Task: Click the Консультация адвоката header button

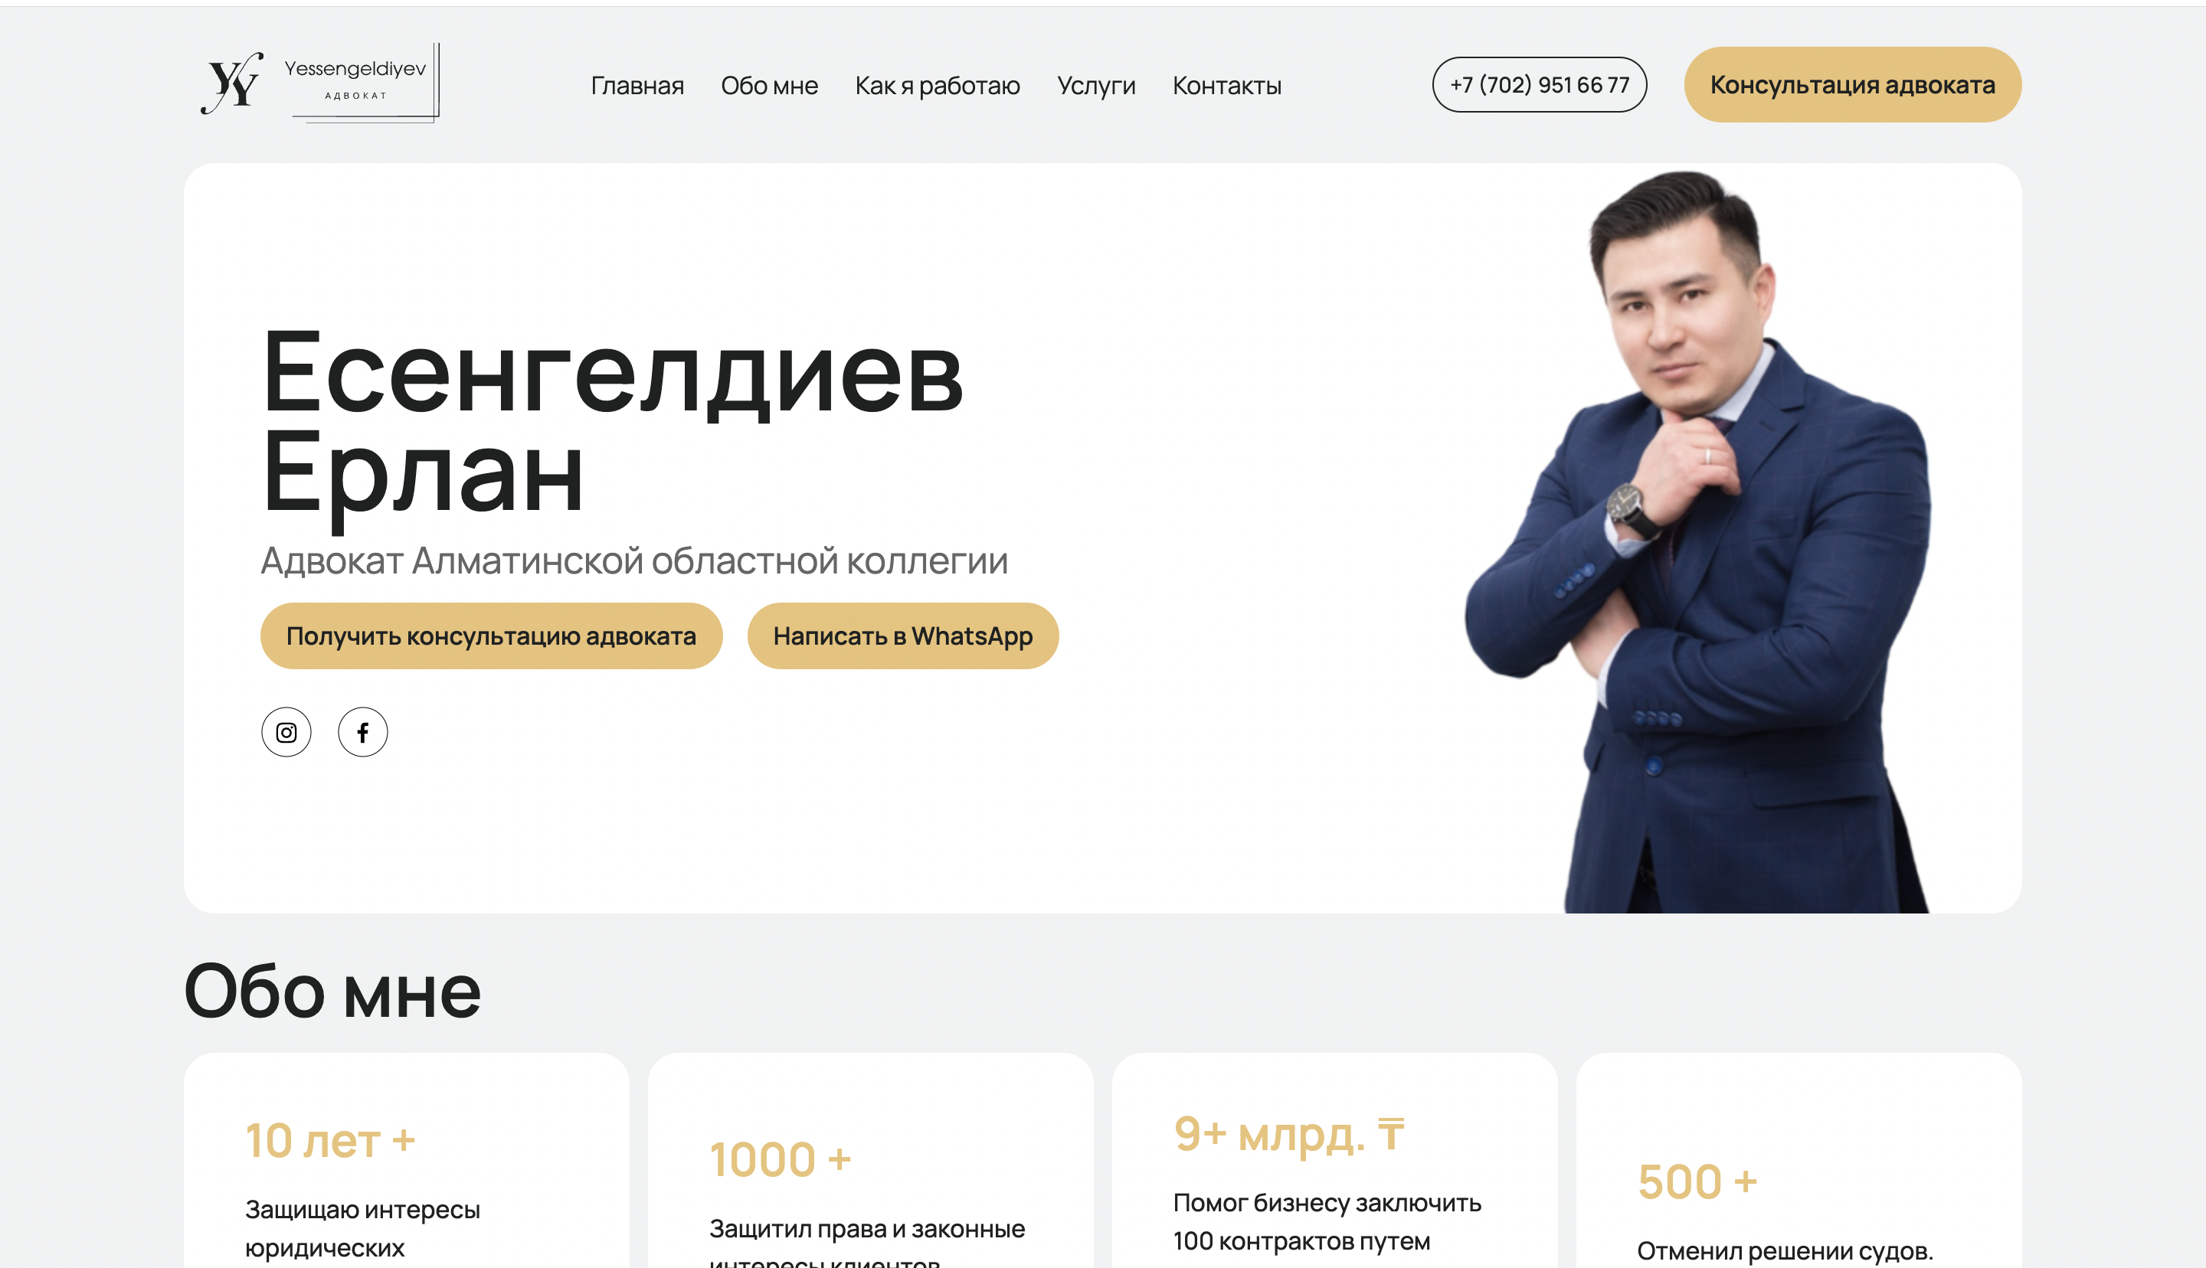Action: 1851,84
